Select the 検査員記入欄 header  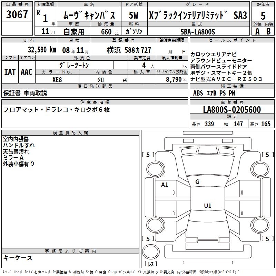point(70,133)
